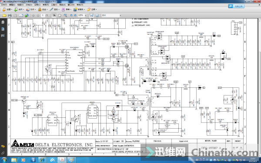Open the Help (帮助) menu
The width and height of the screenshot is (261, 163).
tap(80, 5)
